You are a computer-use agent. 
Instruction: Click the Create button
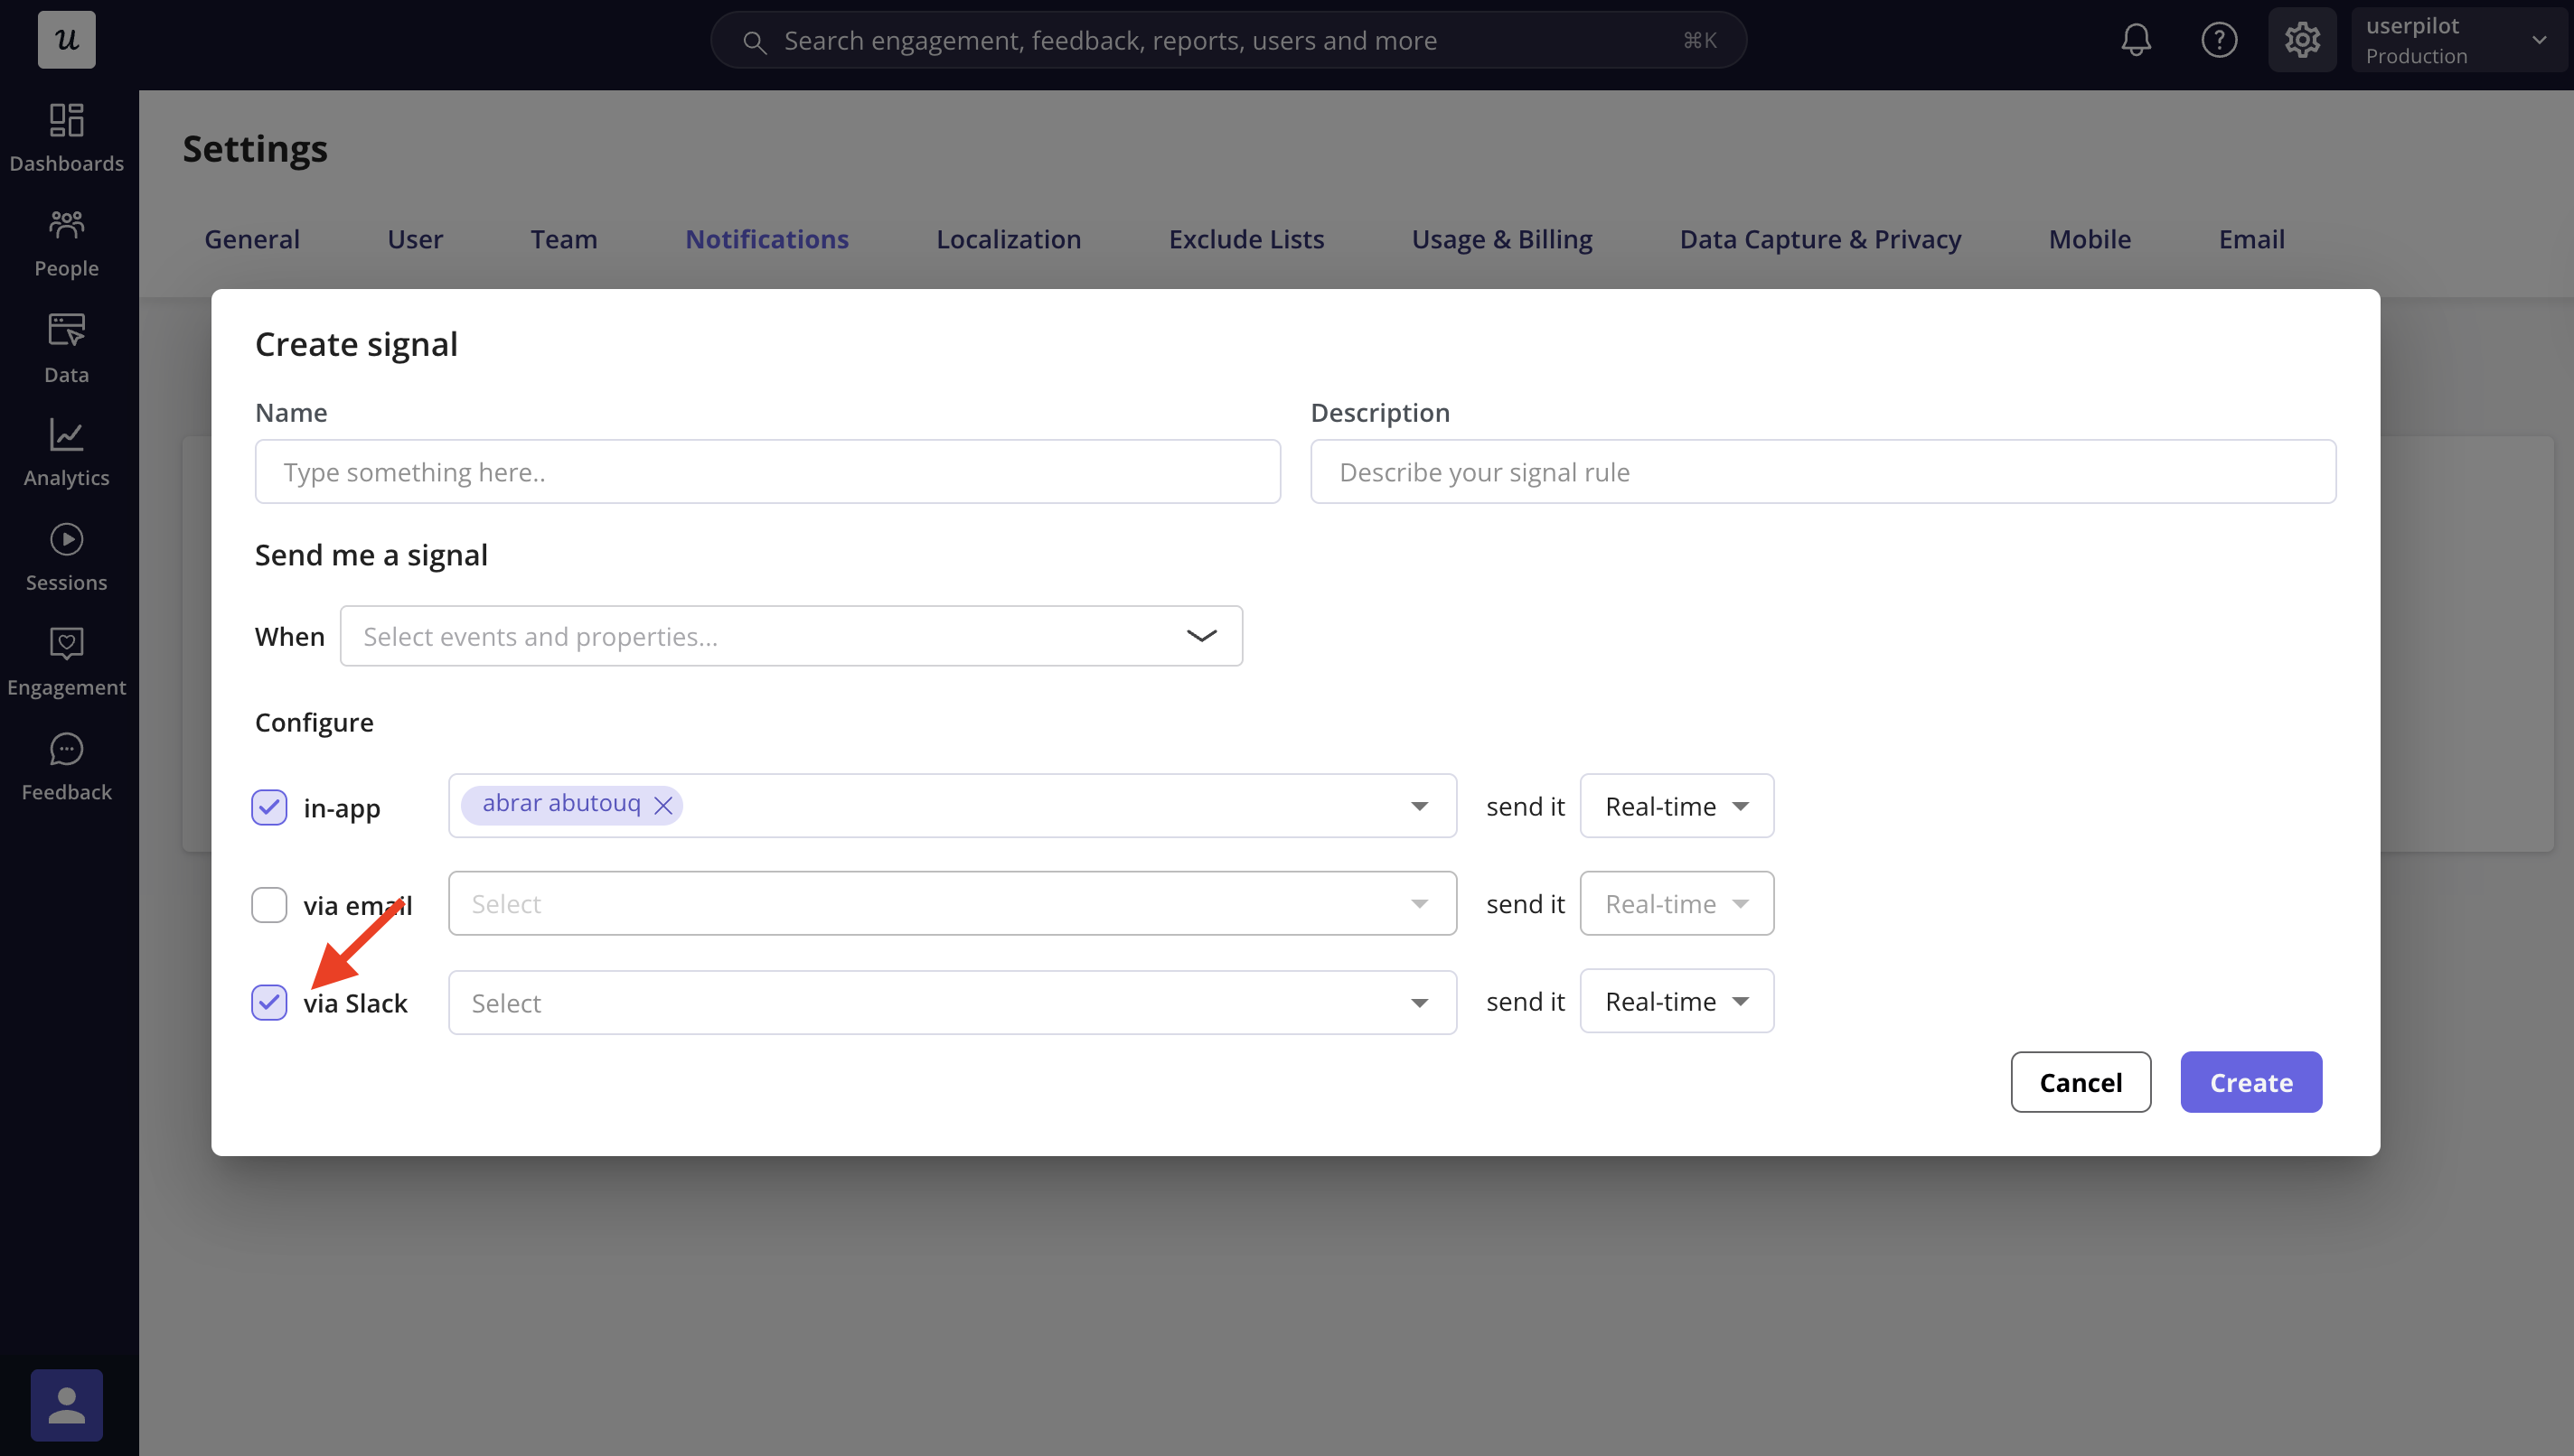[x=2250, y=1082]
